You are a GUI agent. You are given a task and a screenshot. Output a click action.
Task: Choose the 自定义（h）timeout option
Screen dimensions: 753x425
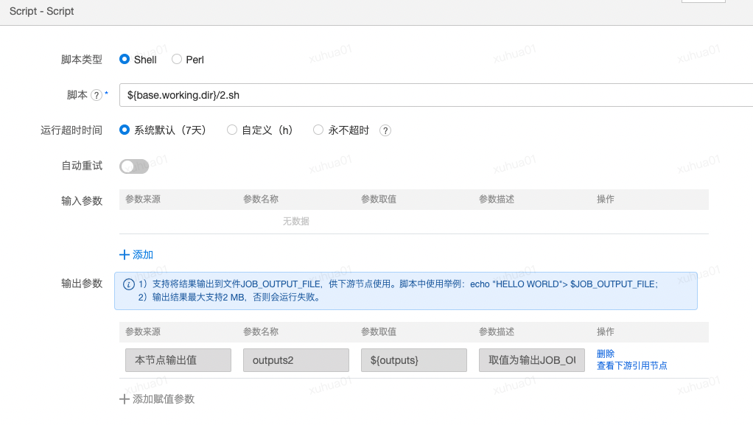[x=232, y=130]
